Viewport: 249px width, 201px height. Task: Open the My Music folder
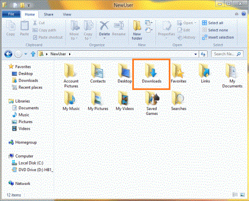(x=71, y=101)
